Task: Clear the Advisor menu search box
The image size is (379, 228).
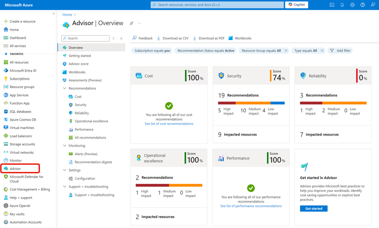Action: (113, 38)
